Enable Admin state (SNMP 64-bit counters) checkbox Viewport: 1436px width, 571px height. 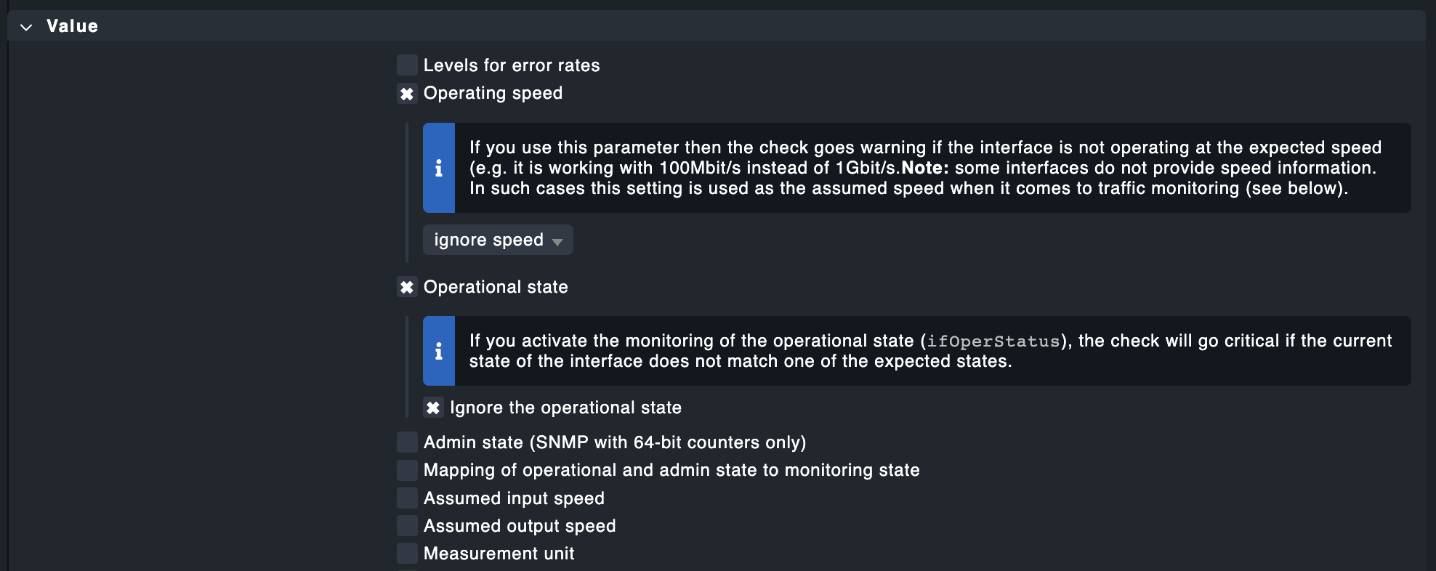click(x=407, y=442)
